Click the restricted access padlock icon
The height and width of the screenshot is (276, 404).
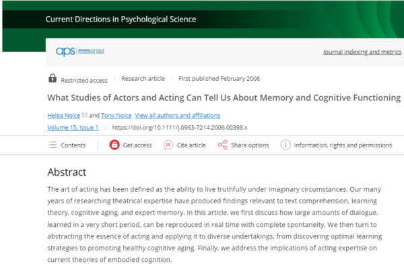53,79
